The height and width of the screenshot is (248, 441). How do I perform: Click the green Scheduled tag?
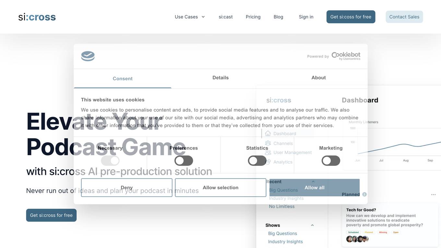[353, 232]
